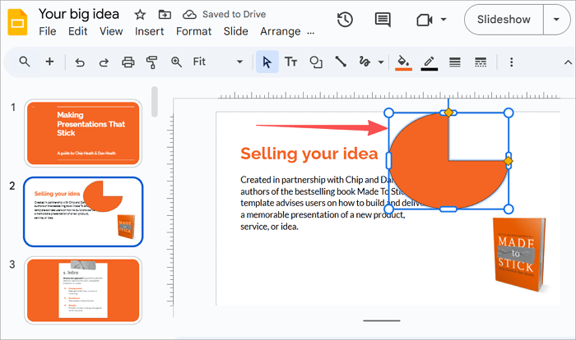Open the Slide menu
576x340 pixels.
pyautogui.click(x=236, y=31)
